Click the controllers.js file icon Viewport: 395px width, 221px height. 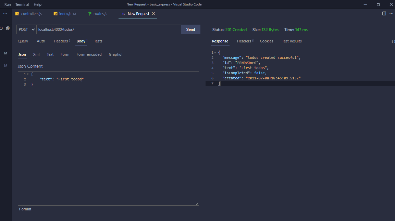click(17, 14)
